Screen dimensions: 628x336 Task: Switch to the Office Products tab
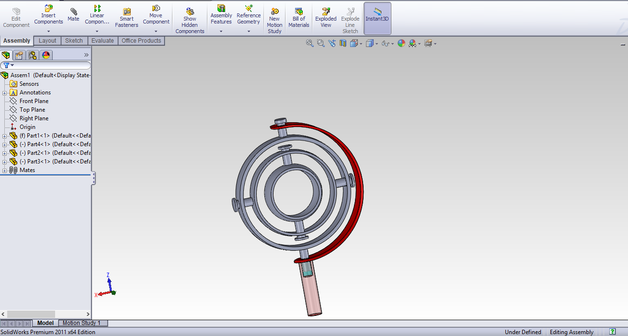point(141,41)
